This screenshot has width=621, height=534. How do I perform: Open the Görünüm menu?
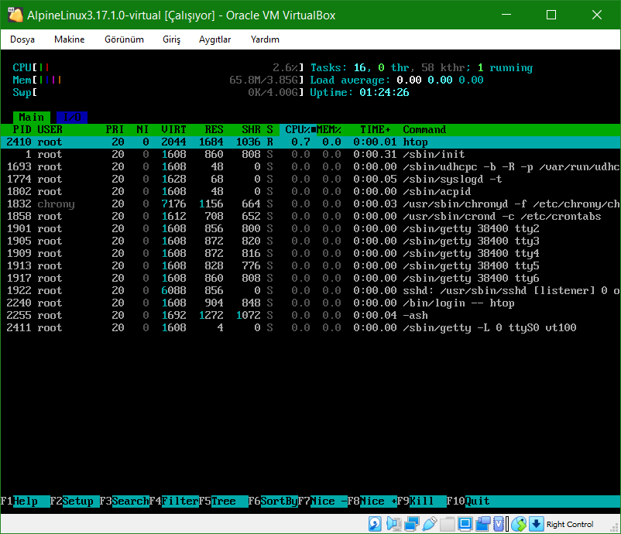pyautogui.click(x=124, y=39)
